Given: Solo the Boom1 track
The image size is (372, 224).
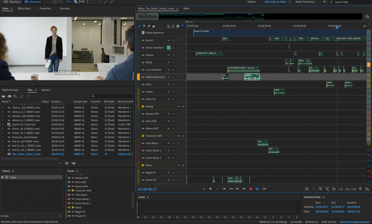Looking at the screenshot, I should coord(173,40).
